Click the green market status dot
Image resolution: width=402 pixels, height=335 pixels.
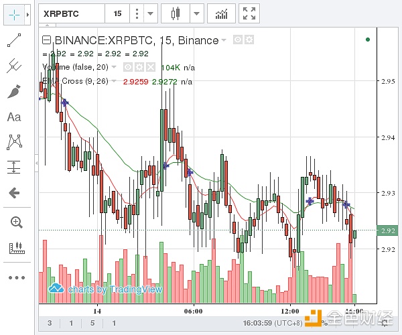pyautogui.click(x=368, y=40)
